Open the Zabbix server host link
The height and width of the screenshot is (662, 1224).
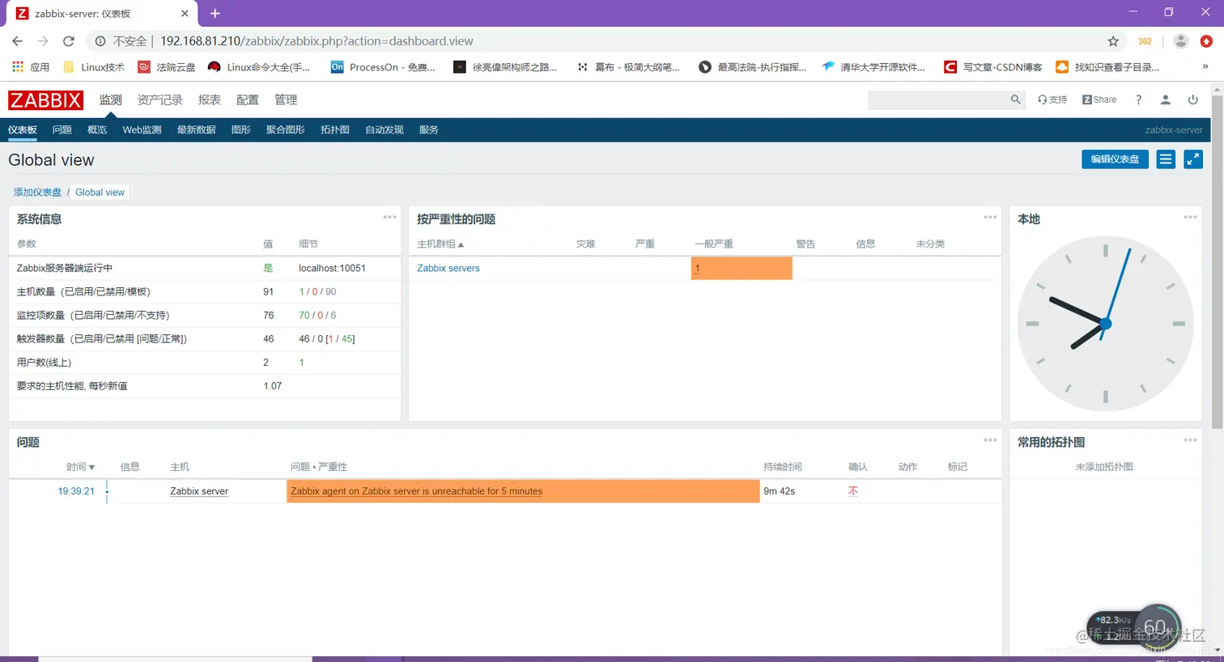(199, 491)
